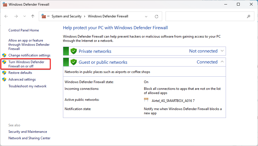Click Windows Defender Firewall title bar icon
258x146 pixels.
(5, 4)
